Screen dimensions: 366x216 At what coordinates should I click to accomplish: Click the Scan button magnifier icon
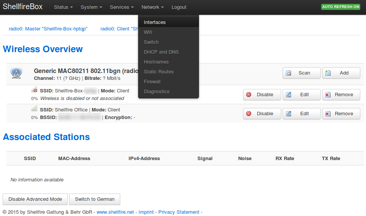tap(289, 73)
